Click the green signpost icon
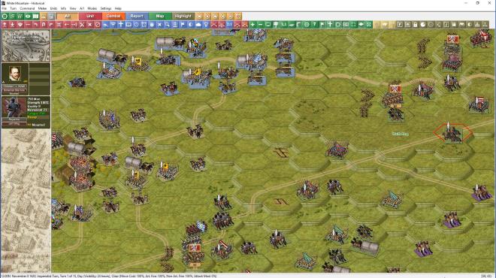This screenshot has width=496, height=278. pos(276,24)
